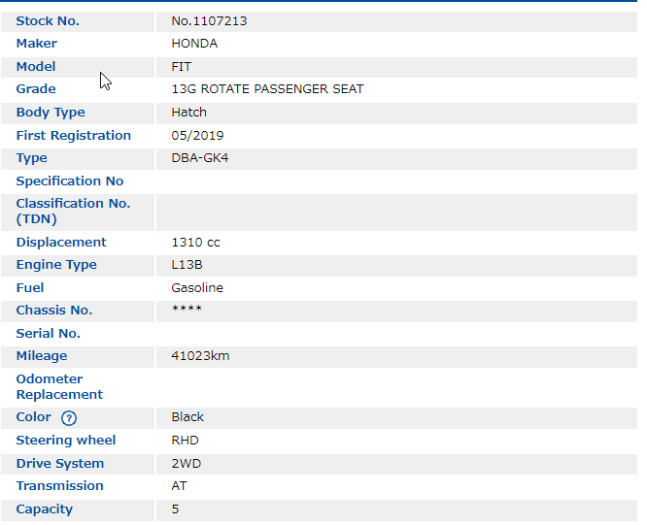Viewport: 647px width, 525px height.
Task: Click the Gasoline fuel value
Action: pyautogui.click(x=197, y=288)
